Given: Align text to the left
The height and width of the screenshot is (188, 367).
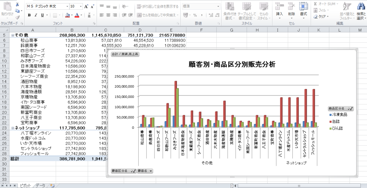Looking at the screenshot, I should (x=101, y=15).
